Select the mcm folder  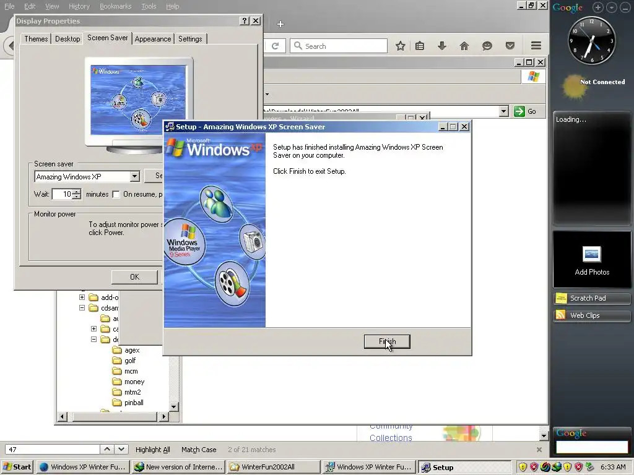[x=131, y=371]
